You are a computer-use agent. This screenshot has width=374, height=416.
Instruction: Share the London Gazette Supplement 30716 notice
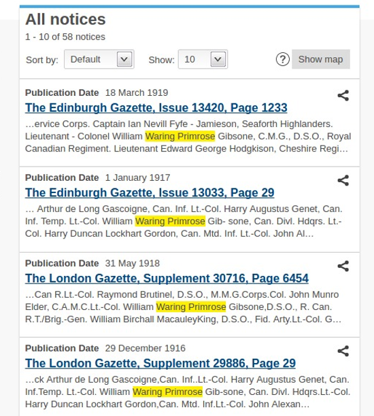pyautogui.click(x=343, y=266)
